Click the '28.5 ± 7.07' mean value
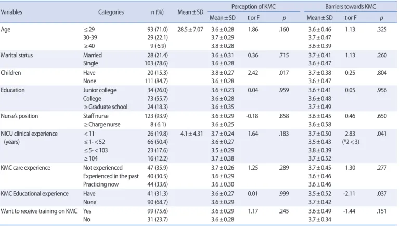 (190, 30)
